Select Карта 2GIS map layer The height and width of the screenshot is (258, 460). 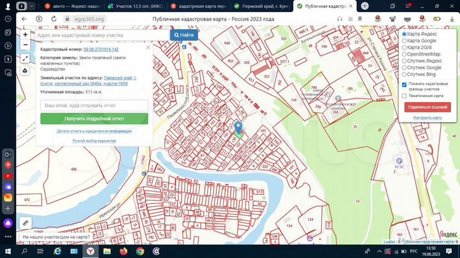[x=404, y=47]
